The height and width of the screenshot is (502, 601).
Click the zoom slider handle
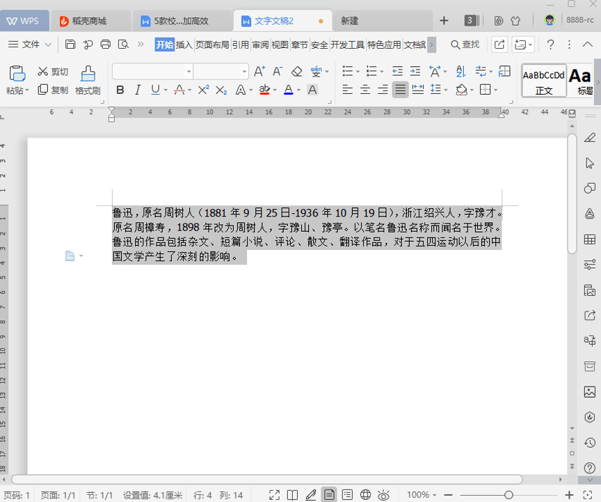pyautogui.click(x=508, y=495)
